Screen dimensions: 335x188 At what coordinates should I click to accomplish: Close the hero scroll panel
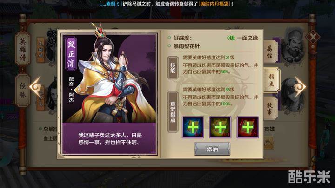click(x=313, y=37)
